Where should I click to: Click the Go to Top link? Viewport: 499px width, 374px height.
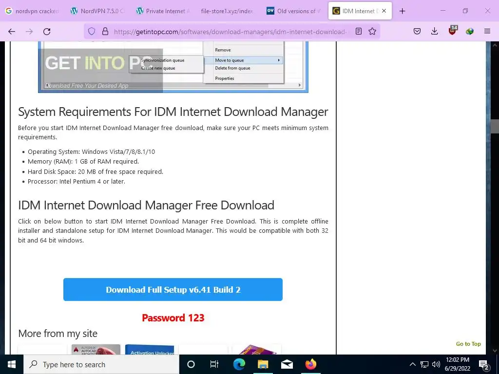(468, 344)
